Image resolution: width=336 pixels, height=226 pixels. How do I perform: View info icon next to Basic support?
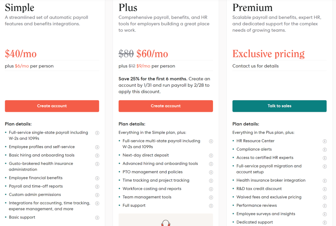[97, 217]
